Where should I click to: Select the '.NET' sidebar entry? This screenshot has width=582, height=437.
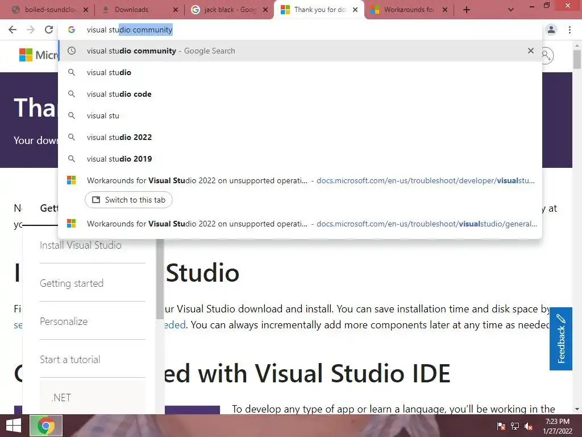[61, 398]
